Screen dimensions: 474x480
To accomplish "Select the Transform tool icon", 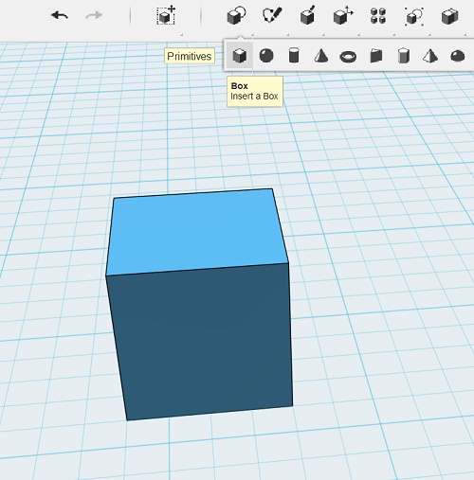I will coord(167,15).
